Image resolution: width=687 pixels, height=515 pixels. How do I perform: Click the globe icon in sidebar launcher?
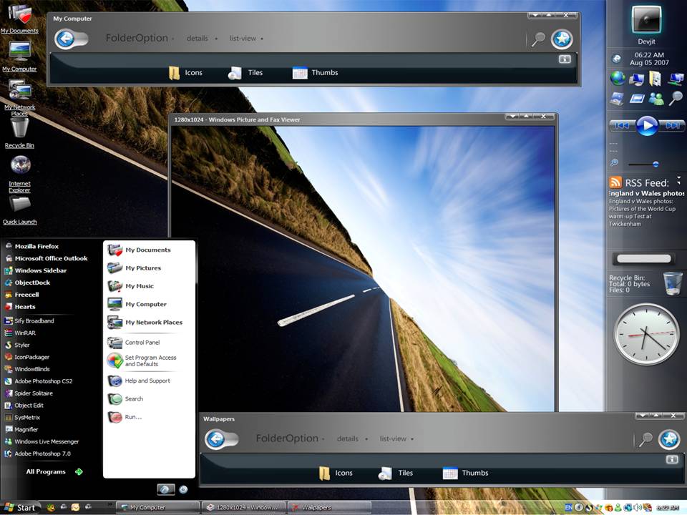tap(618, 79)
